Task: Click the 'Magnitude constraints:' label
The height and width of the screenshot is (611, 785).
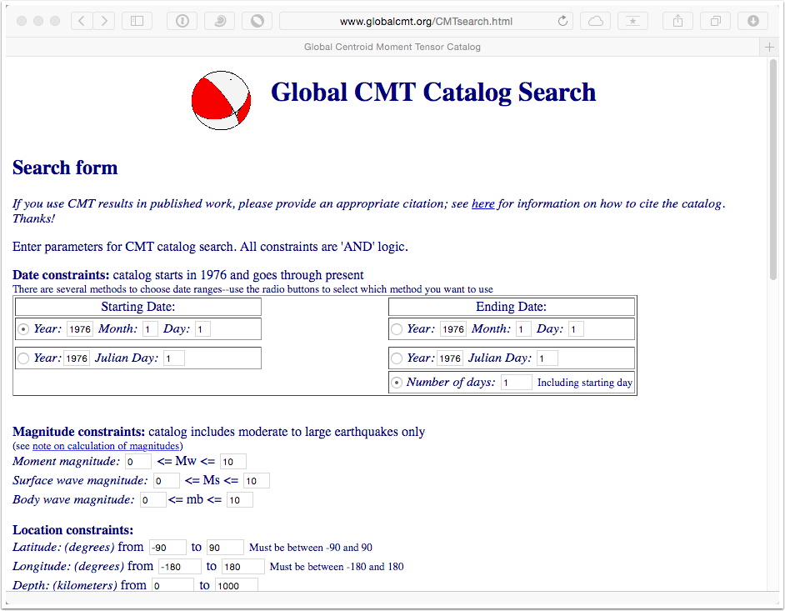Action: point(78,432)
